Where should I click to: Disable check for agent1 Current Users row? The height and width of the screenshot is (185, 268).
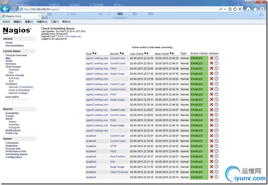(211, 63)
